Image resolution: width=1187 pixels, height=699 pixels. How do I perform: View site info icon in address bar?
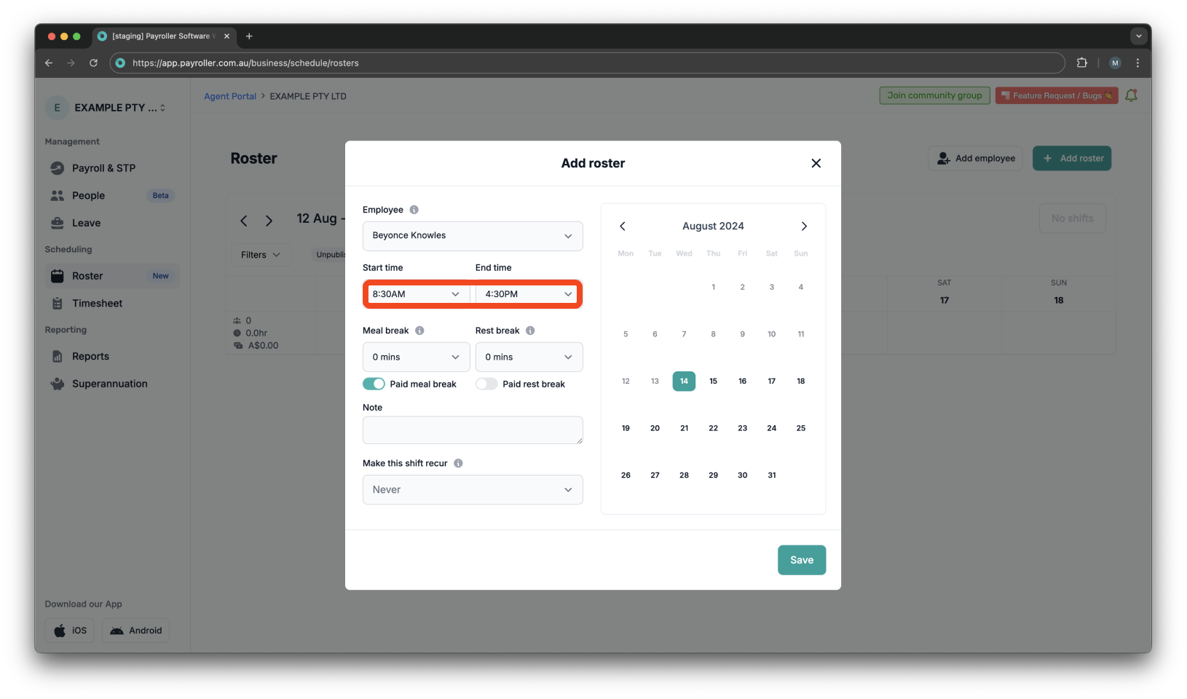click(120, 63)
